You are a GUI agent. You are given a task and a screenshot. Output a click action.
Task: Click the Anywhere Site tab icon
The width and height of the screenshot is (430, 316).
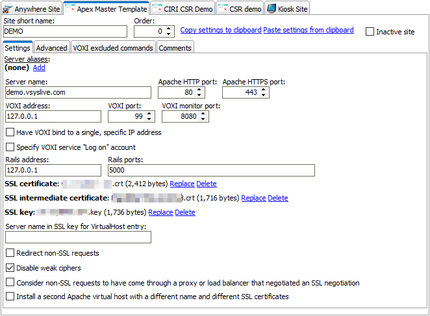pyautogui.click(x=8, y=8)
